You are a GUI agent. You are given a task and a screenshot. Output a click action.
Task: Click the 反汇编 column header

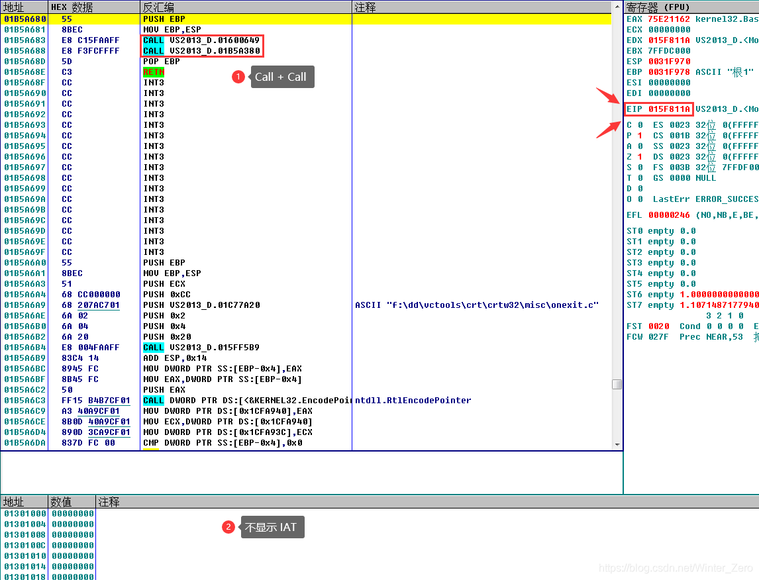(246, 7)
